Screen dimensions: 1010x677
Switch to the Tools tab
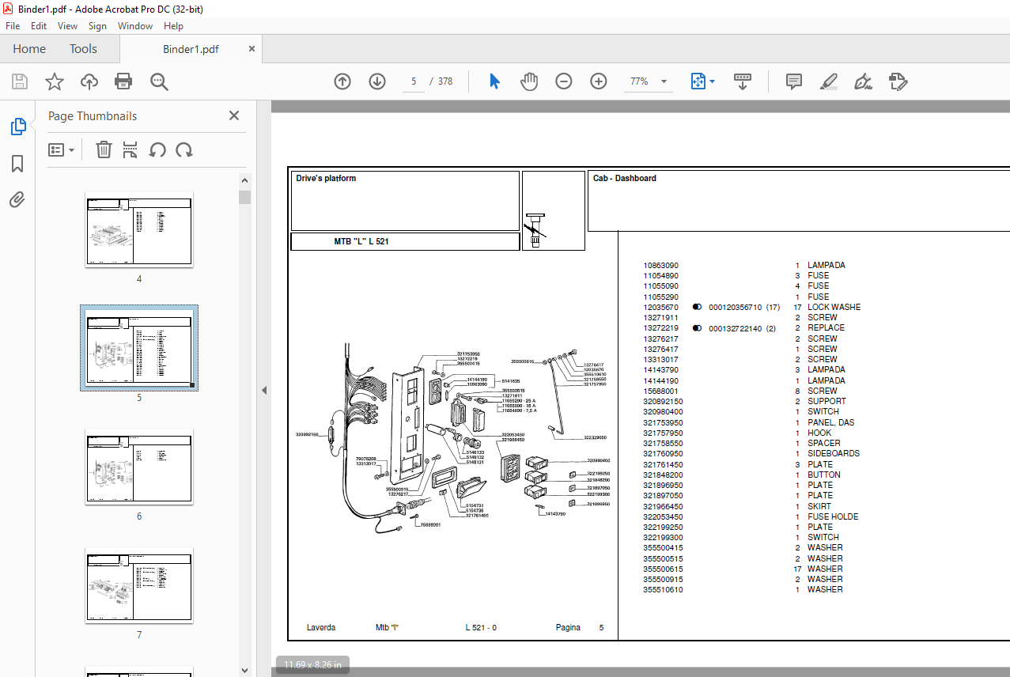(x=83, y=49)
